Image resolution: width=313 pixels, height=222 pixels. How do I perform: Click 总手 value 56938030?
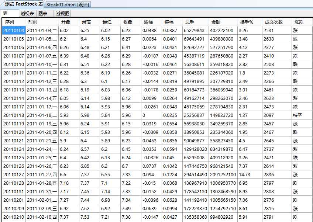click(x=196, y=124)
